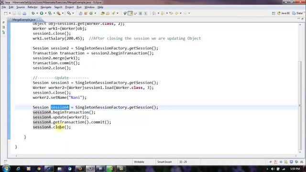Expand the New Java Class dropdown arrow
Viewport: 306px width, 172px height.
[95, 13]
